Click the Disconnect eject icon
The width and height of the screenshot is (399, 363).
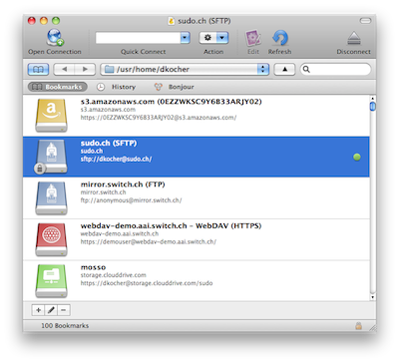354,38
